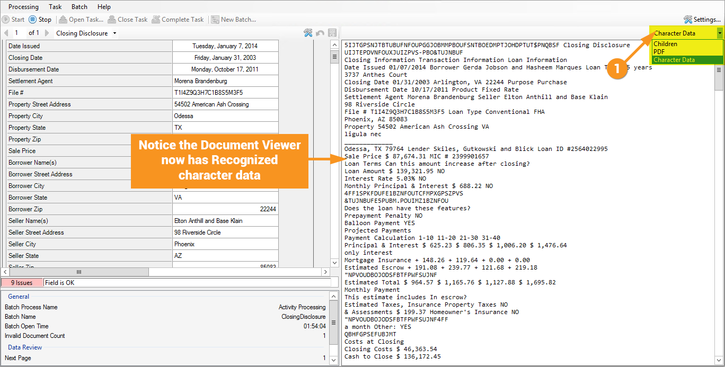This screenshot has width=725, height=367.
Task: Open the Task menu
Action: [55, 7]
